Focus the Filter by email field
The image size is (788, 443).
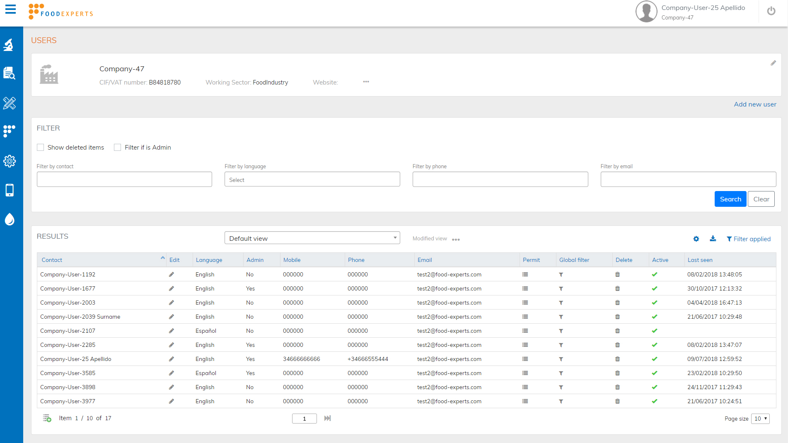tap(688, 179)
